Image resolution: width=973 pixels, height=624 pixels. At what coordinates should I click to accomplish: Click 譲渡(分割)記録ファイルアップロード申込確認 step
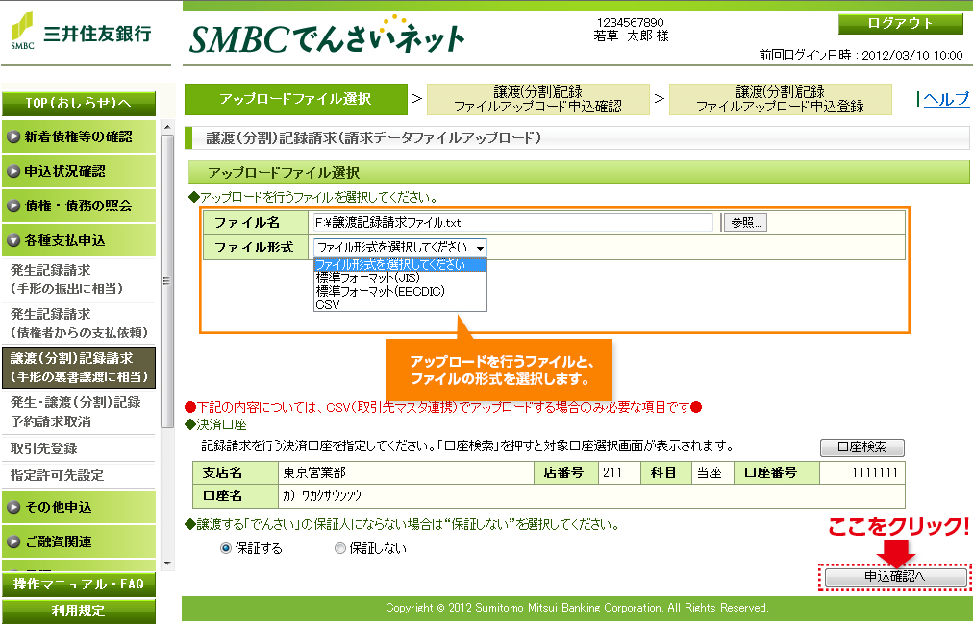click(x=538, y=99)
